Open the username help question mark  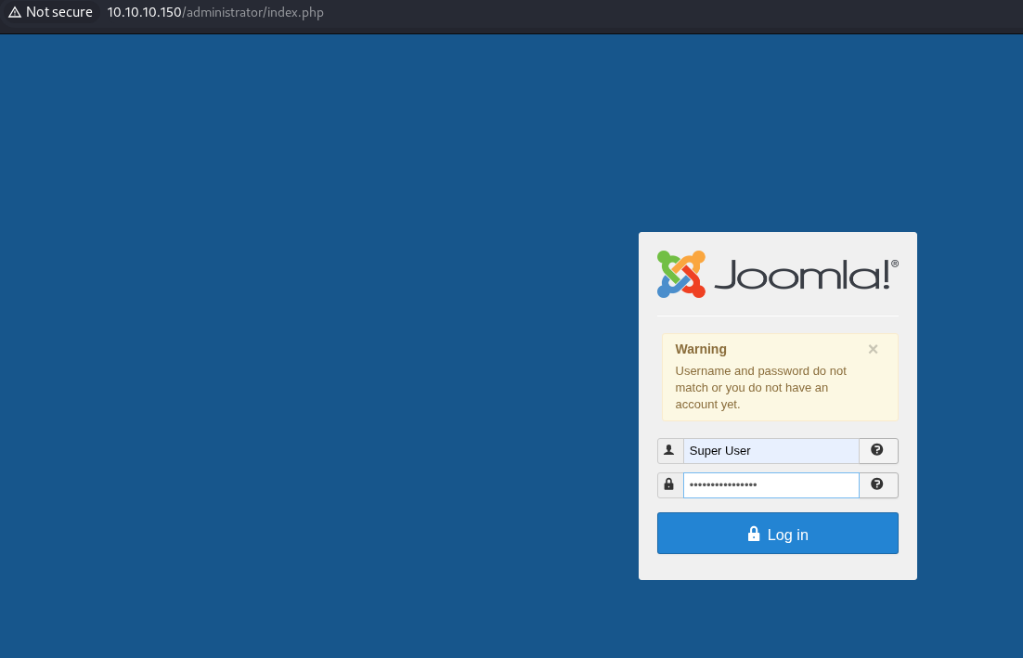coord(877,450)
